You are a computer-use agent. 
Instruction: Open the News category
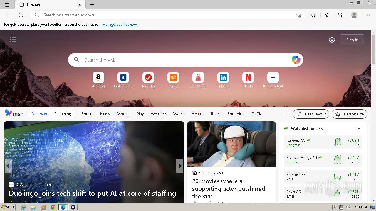105,114
